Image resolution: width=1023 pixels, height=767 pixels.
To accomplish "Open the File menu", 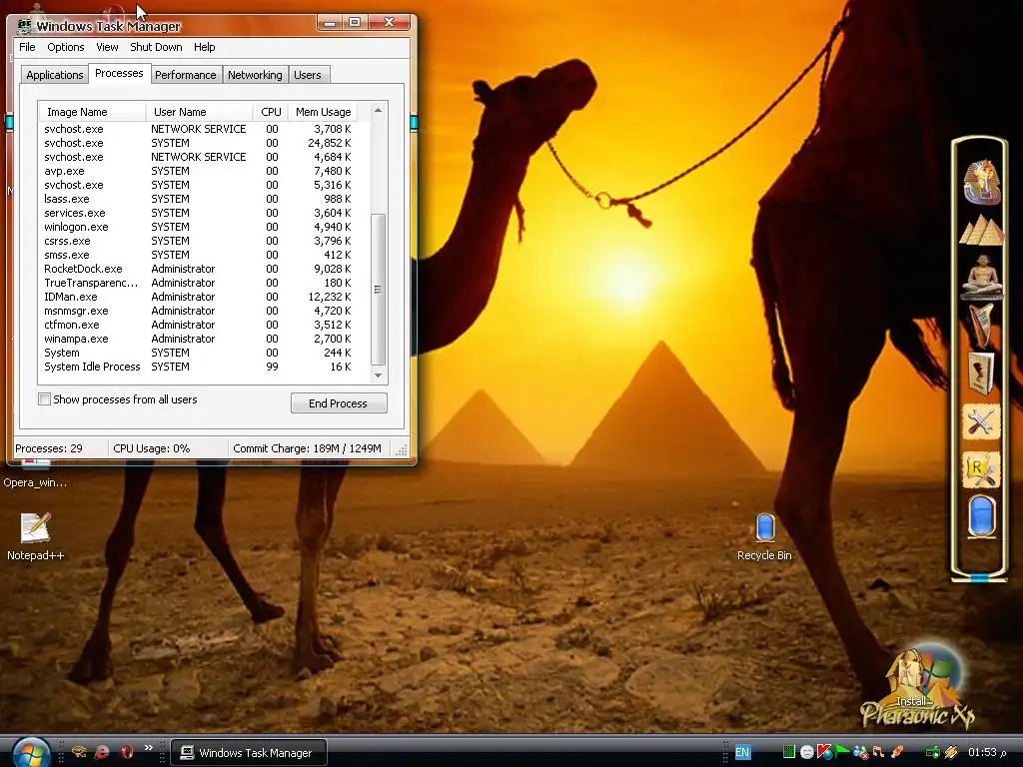I will [x=27, y=47].
